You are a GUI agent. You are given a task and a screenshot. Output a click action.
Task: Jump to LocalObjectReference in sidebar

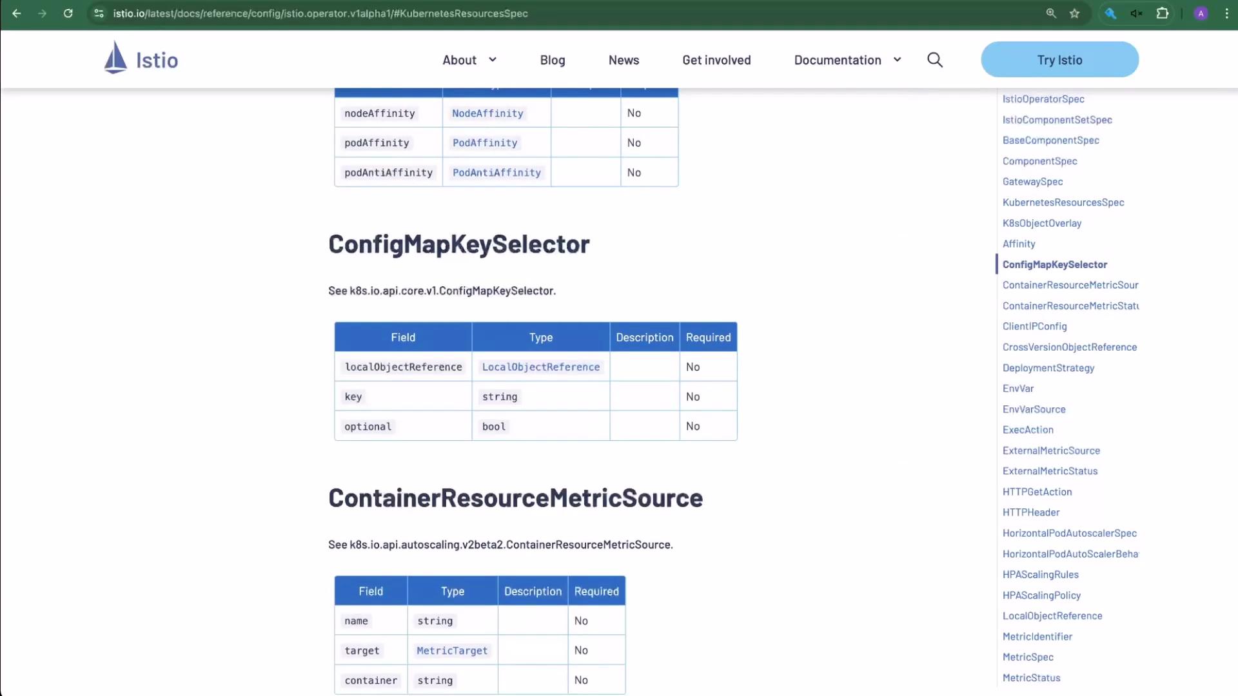(1052, 616)
